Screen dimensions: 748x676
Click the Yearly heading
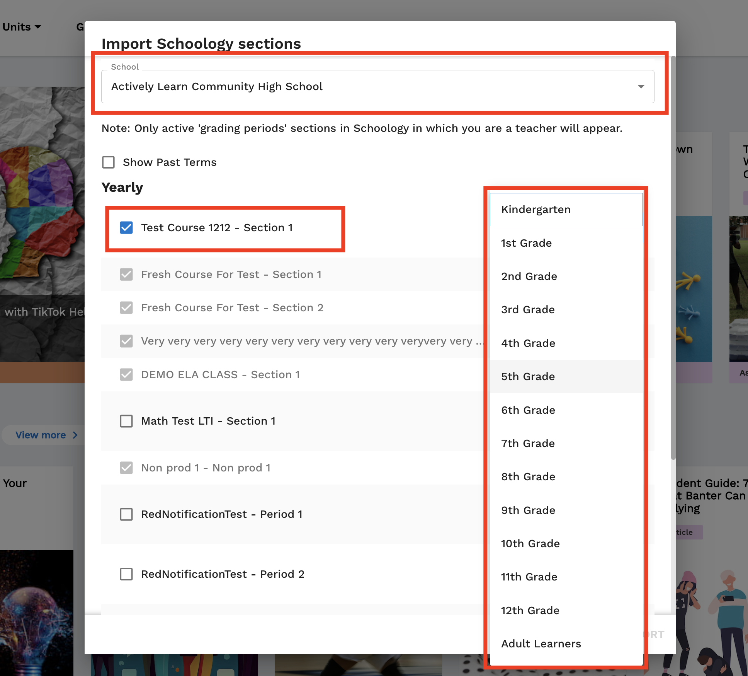coord(122,188)
